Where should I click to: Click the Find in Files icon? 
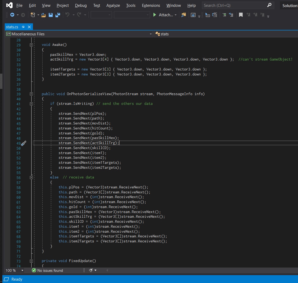(184, 15)
